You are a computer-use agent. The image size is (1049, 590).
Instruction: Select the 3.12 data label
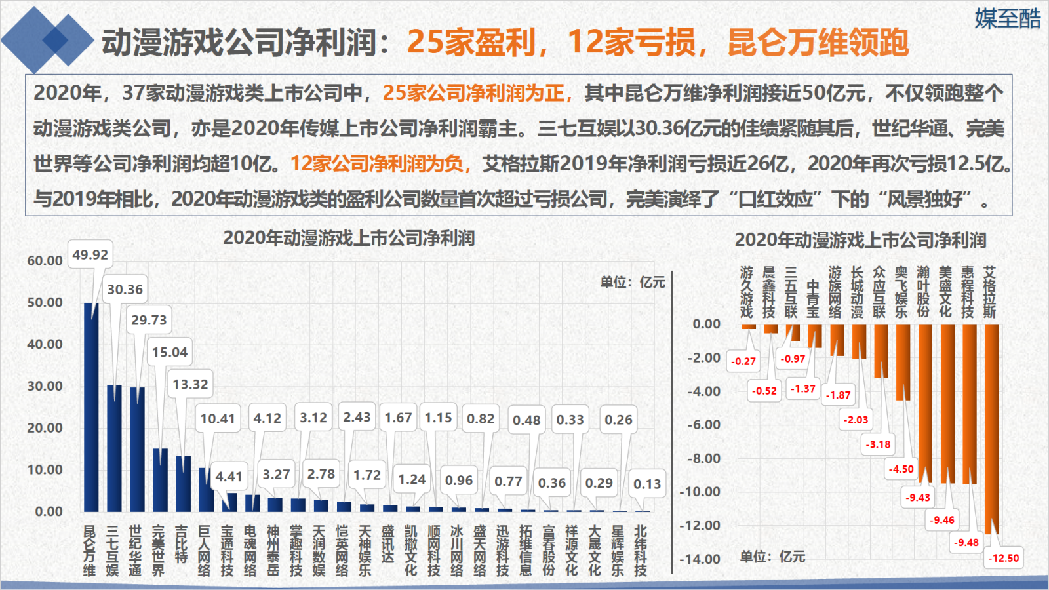point(313,418)
